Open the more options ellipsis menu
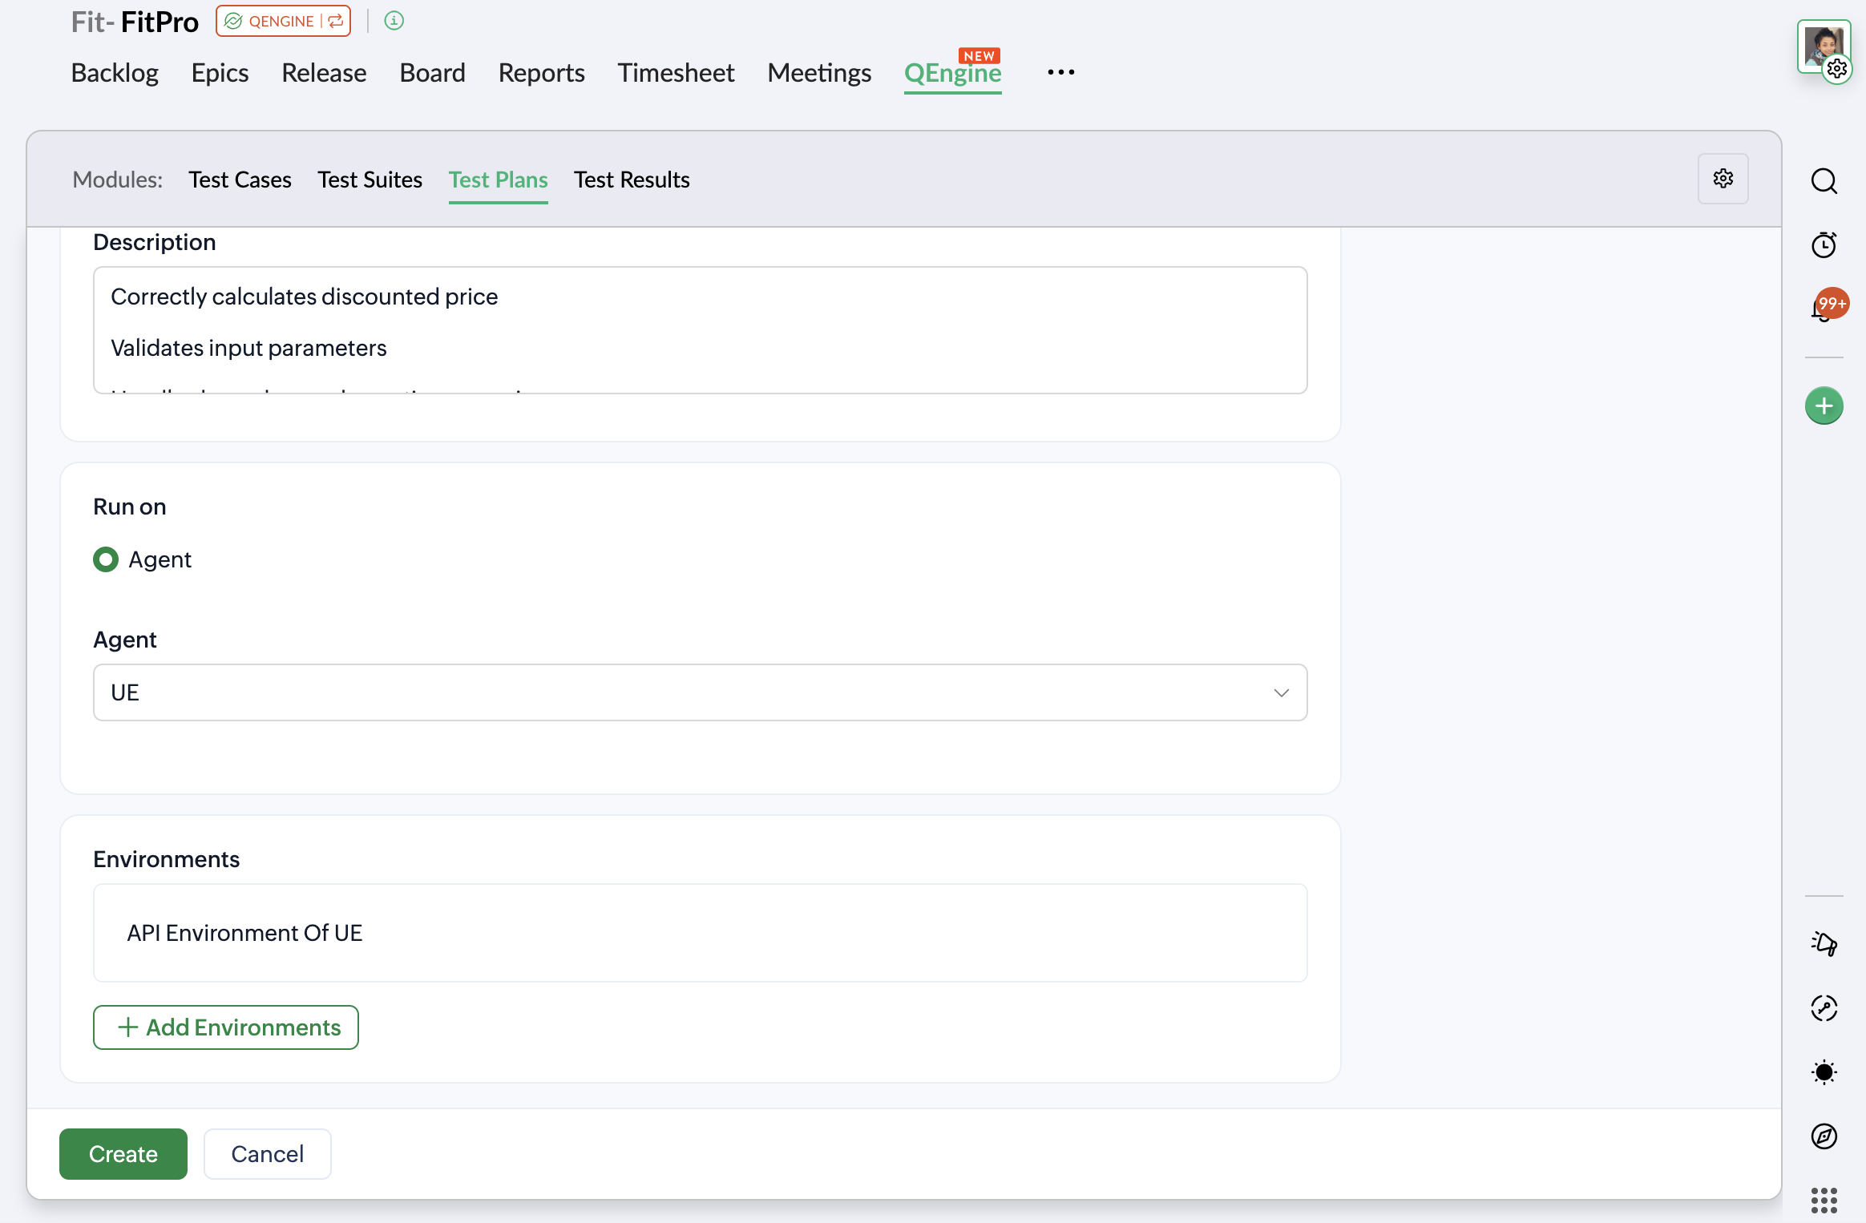 pyautogui.click(x=1060, y=72)
